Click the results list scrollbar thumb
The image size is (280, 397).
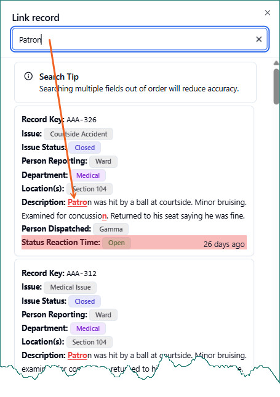tap(276, 86)
